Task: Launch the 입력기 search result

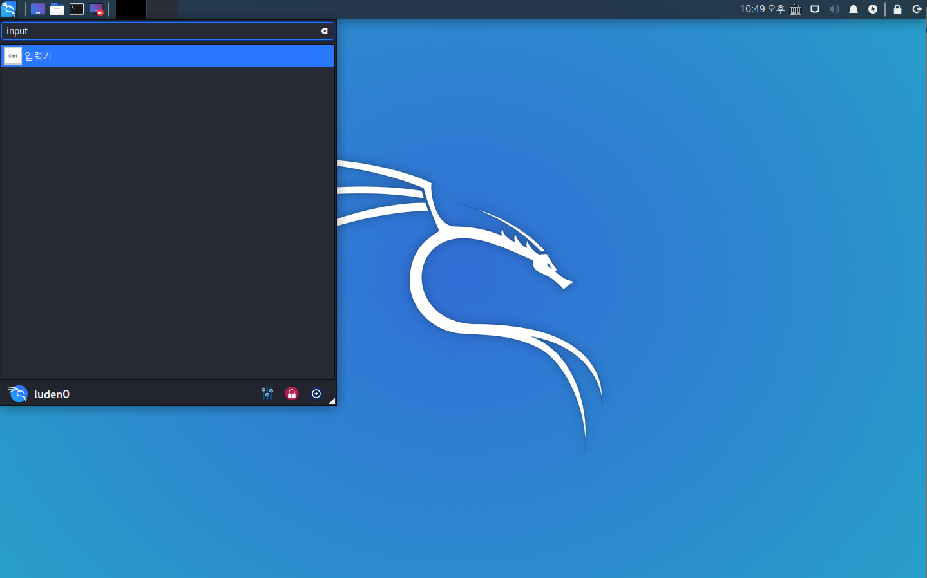Action: tap(168, 56)
